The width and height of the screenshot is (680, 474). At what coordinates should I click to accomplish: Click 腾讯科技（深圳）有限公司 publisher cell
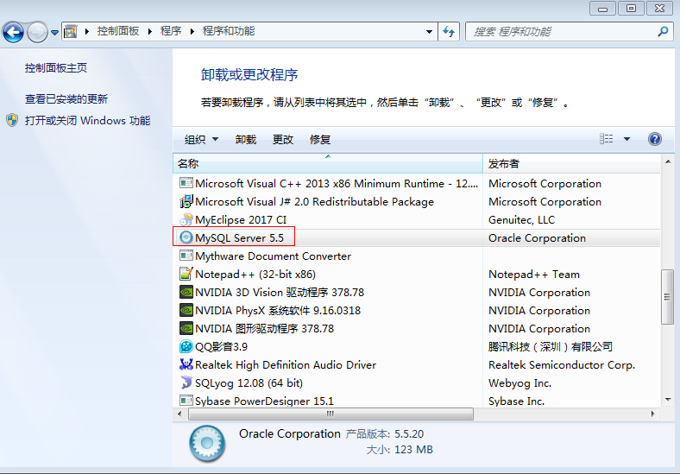551,347
